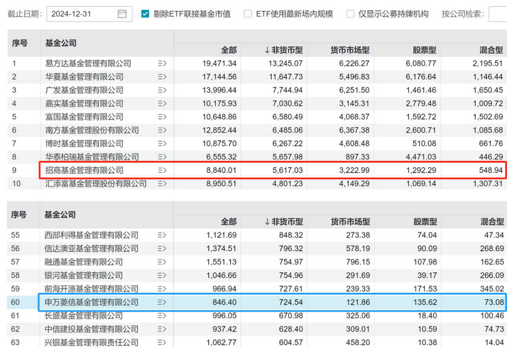Select company name 融通基金管理有限公司
The image size is (507, 348).
(84, 262)
